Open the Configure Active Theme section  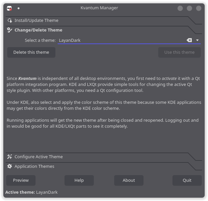(x=104, y=157)
